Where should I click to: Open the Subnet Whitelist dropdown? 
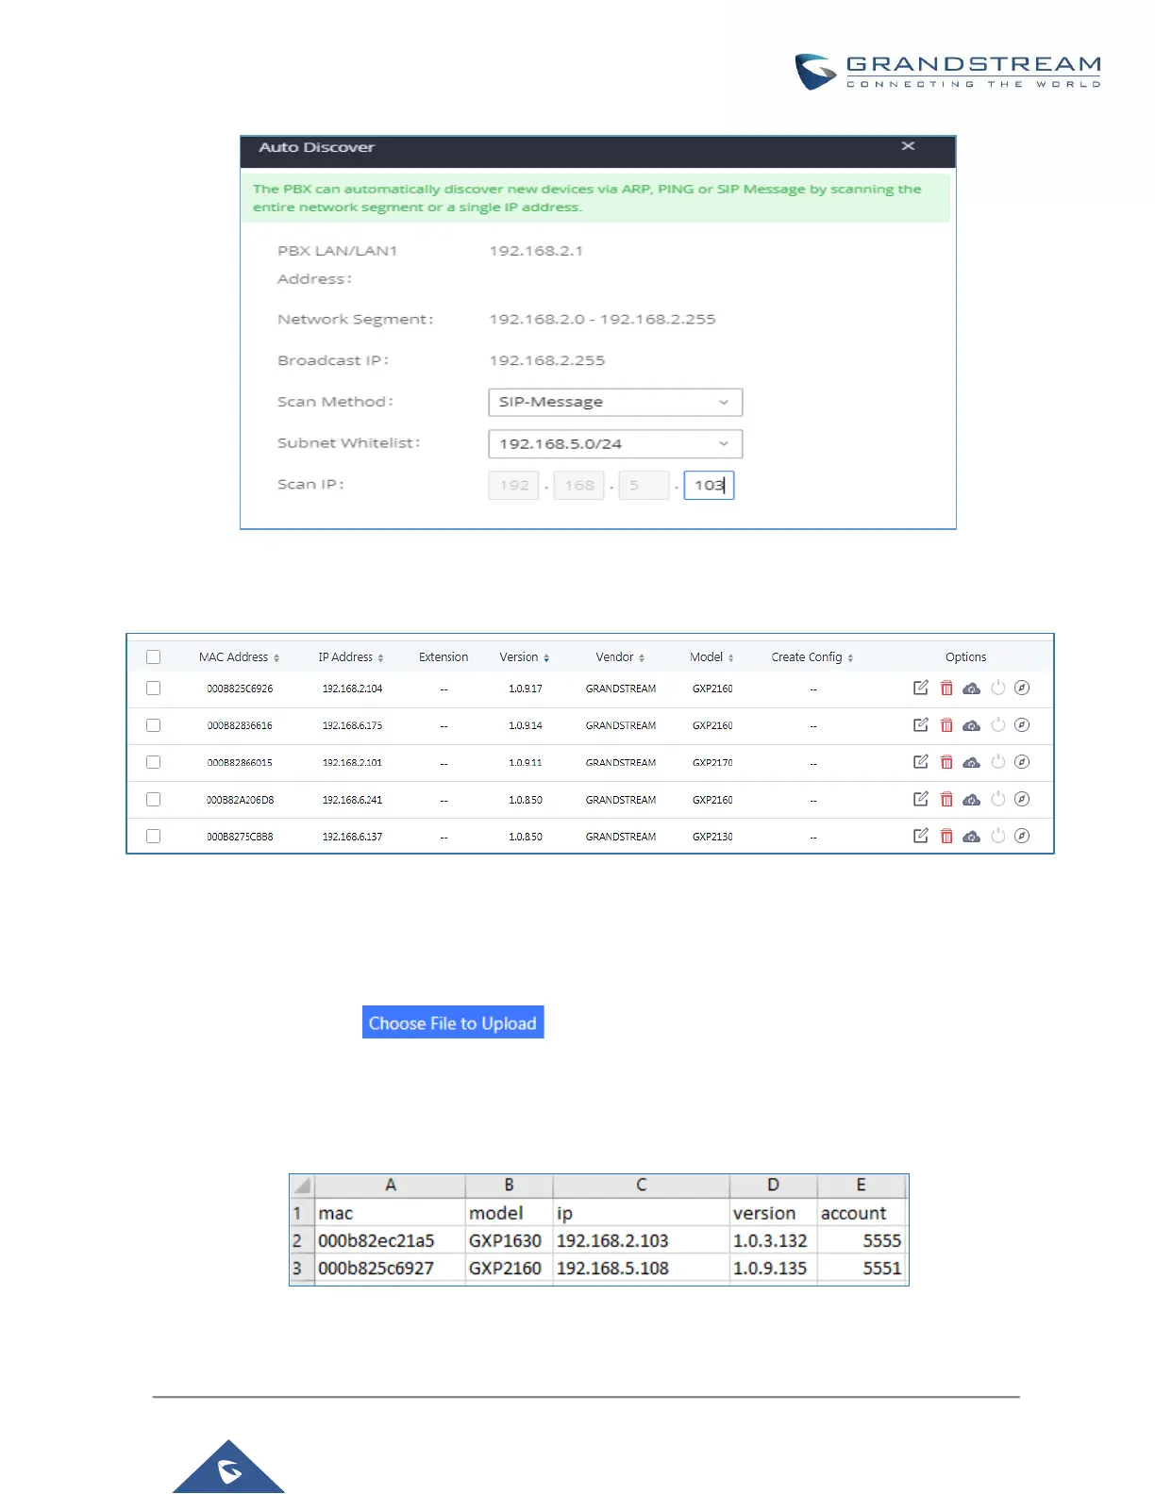click(615, 443)
